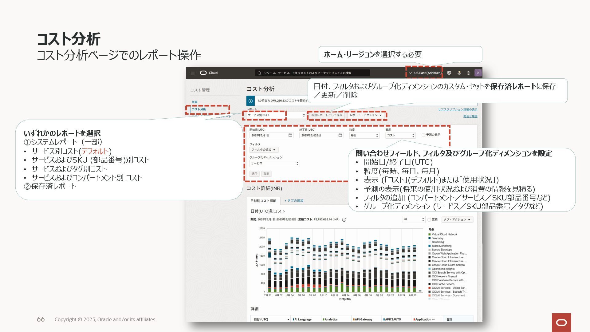Enable the 予測の表示 checkbox
The width and height of the screenshot is (590, 332).
(423, 135)
